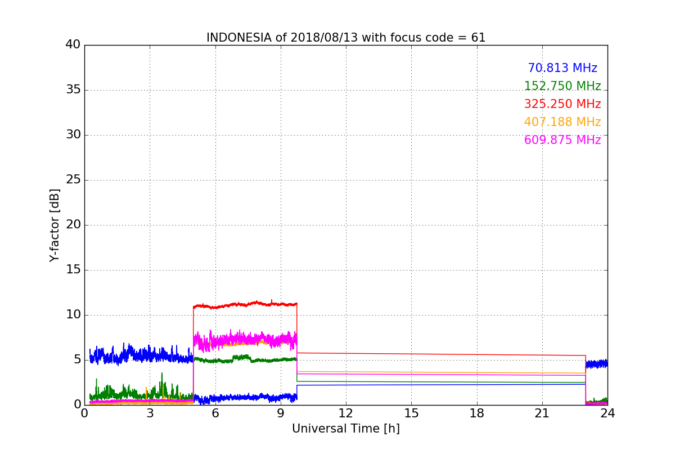
Task: Click the x-axis tick label 3
Action: click(150, 413)
